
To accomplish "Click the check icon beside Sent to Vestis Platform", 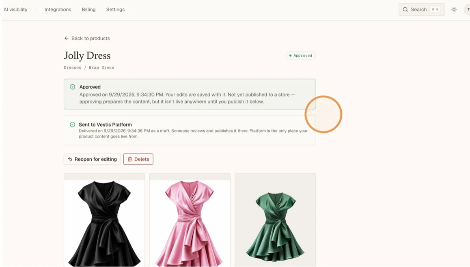I will pyautogui.click(x=73, y=125).
